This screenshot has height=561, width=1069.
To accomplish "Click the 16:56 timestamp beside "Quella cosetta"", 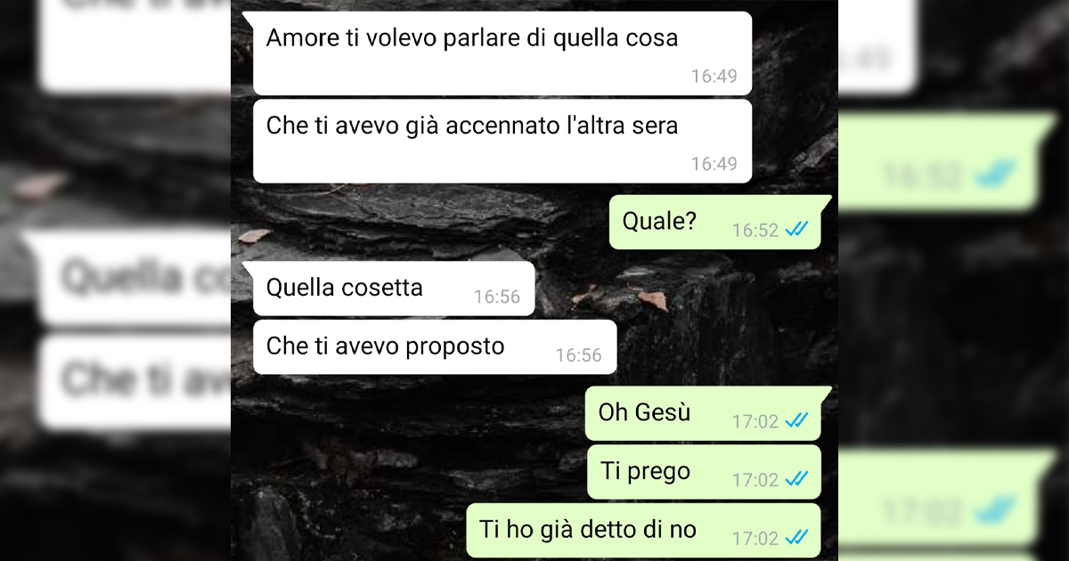I will (x=497, y=297).
